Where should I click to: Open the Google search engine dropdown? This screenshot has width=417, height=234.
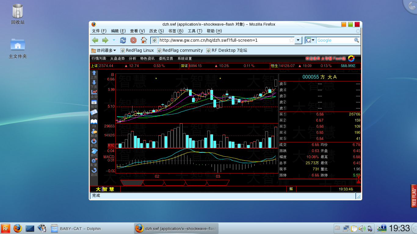[310, 40]
